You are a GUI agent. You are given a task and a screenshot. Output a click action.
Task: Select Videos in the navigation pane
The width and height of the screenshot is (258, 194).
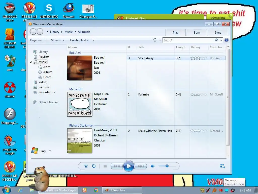[43, 82]
